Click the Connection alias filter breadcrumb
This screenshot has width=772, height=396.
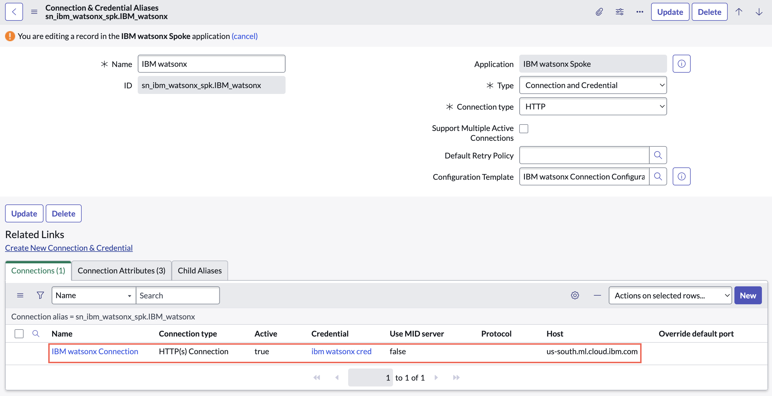click(103, 316)
